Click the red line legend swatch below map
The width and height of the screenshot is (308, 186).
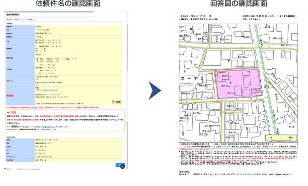[x=196, y=146]
